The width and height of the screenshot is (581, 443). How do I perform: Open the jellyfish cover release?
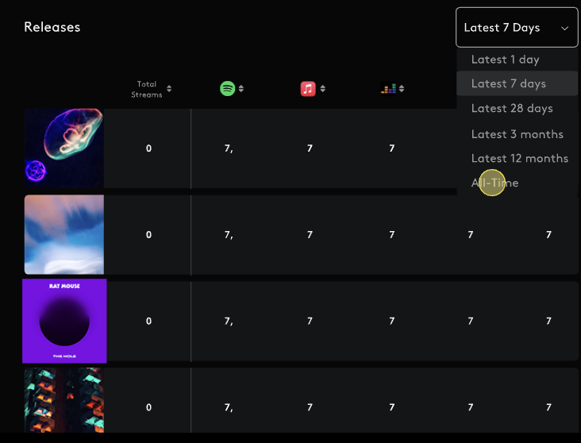[64, 148]
